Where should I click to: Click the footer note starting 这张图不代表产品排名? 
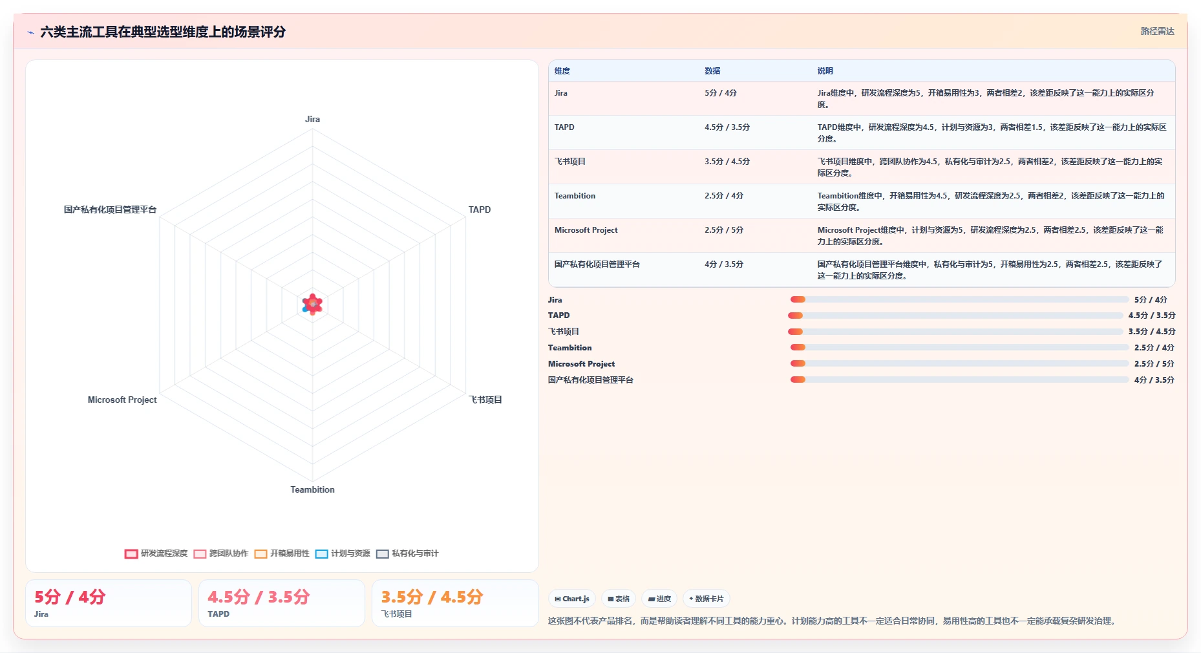click(833, 621)
